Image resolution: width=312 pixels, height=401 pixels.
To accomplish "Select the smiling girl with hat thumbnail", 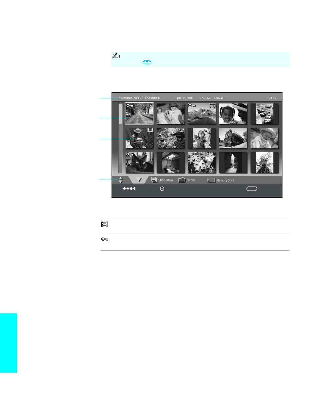I will [x=233, y=114].
